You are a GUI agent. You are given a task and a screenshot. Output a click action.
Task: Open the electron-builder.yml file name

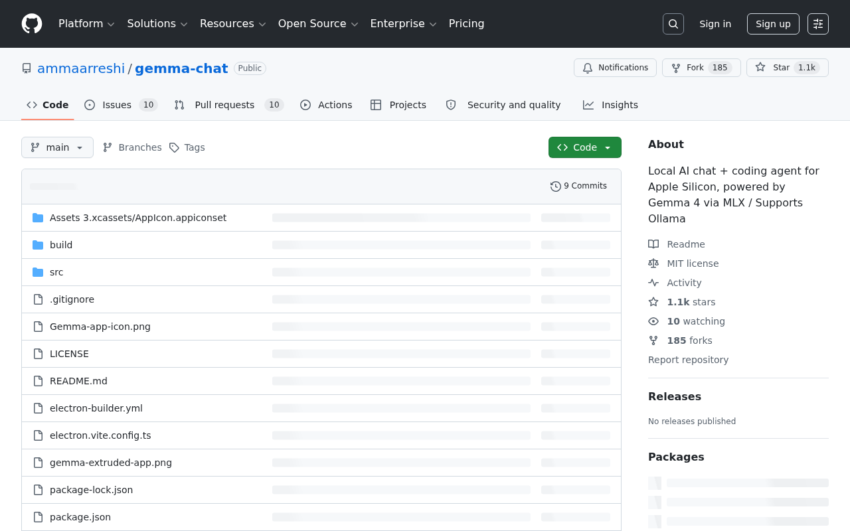(x=96, y=408)
